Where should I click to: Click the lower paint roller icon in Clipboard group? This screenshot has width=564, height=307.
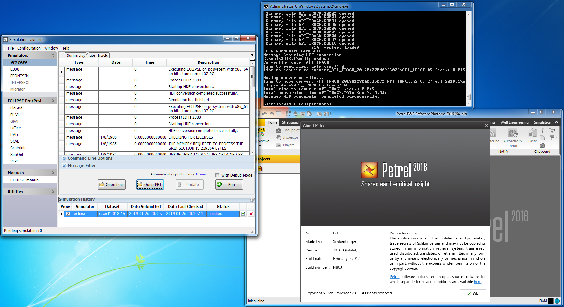point(552,138)
